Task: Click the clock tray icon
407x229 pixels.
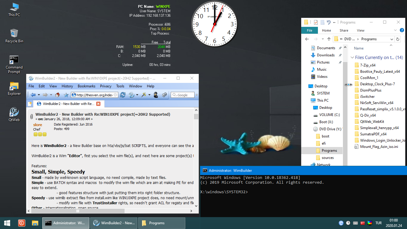Action: click(348, 223)
